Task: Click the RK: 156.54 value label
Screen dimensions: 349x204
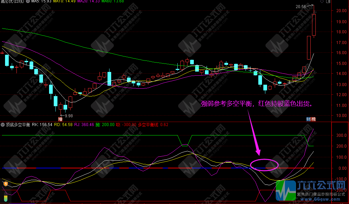Action: tap(42, 125)
